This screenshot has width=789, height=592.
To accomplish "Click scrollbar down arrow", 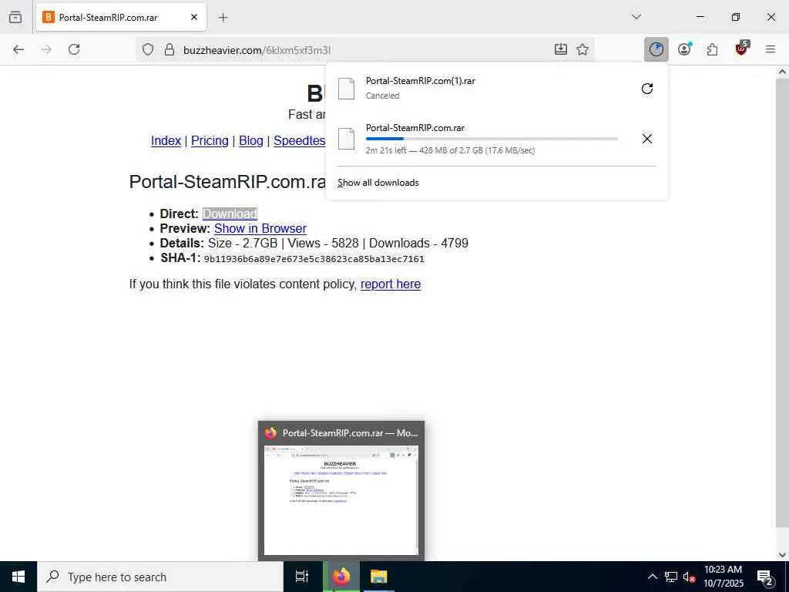I will click(782, 554).
